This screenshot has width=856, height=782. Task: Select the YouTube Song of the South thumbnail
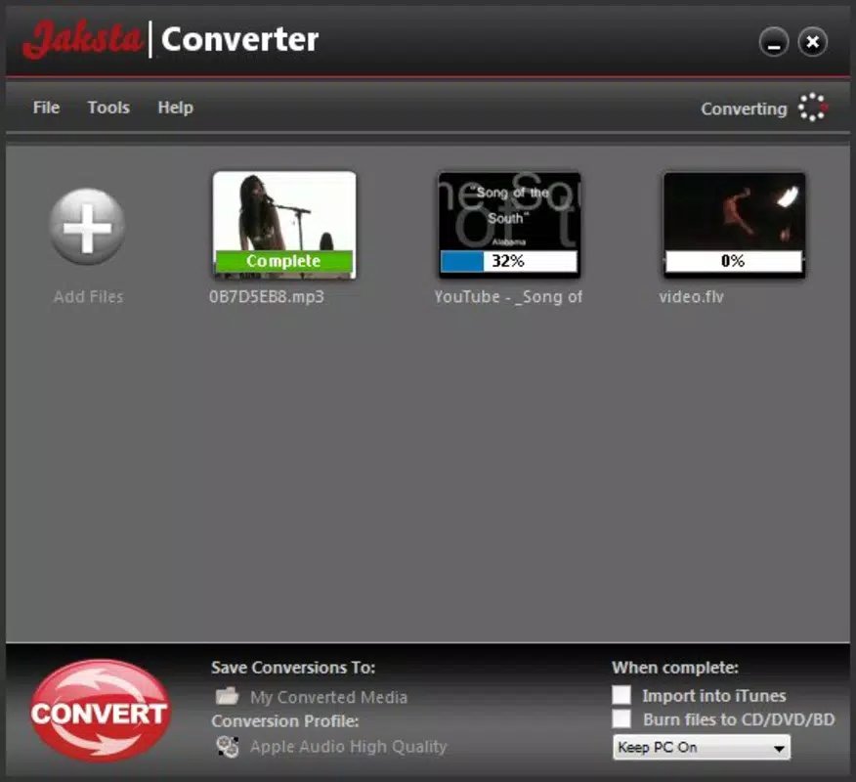coord(509,225)
